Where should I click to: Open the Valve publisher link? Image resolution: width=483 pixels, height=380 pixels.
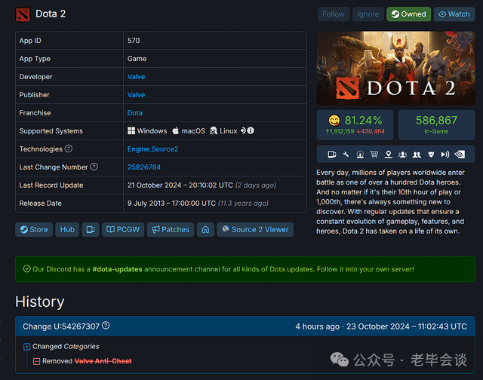(136, 95)
